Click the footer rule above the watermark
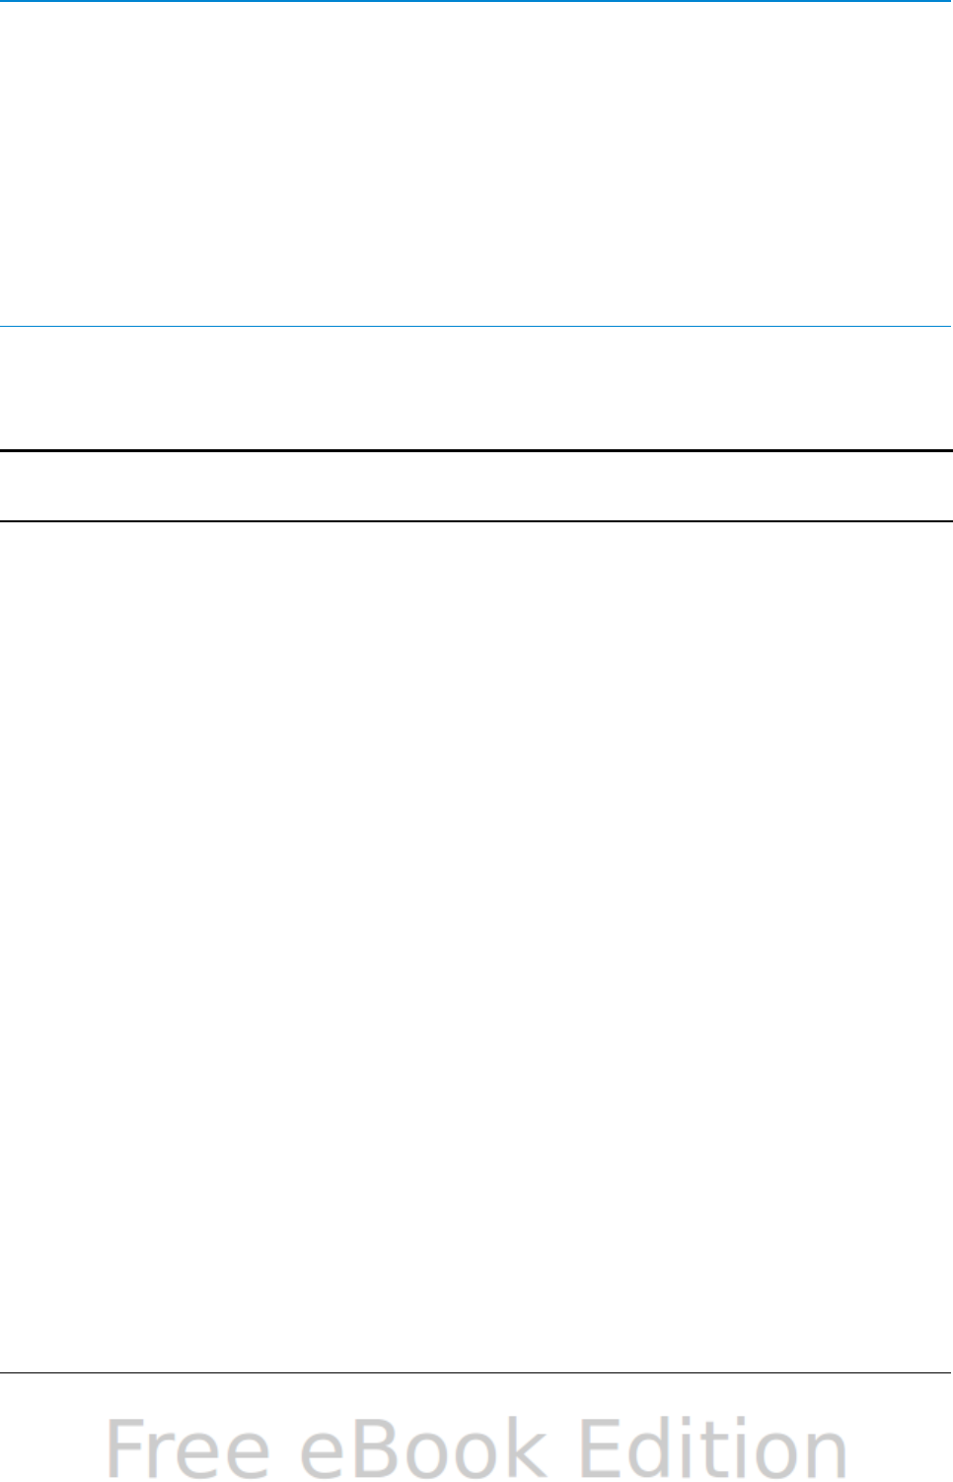953x1482 pixels. [476, 1372]
